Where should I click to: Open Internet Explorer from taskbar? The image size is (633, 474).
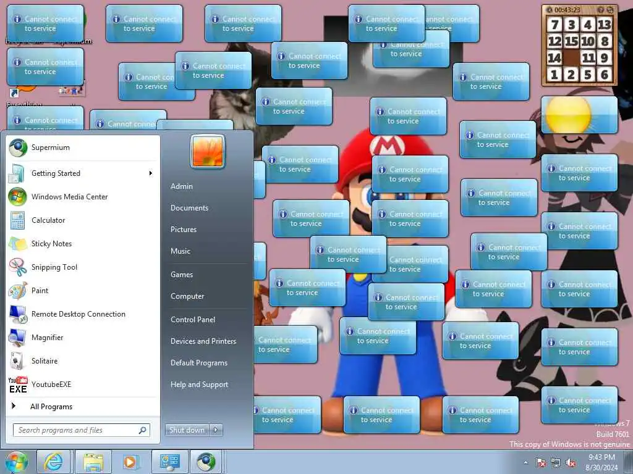53,462
